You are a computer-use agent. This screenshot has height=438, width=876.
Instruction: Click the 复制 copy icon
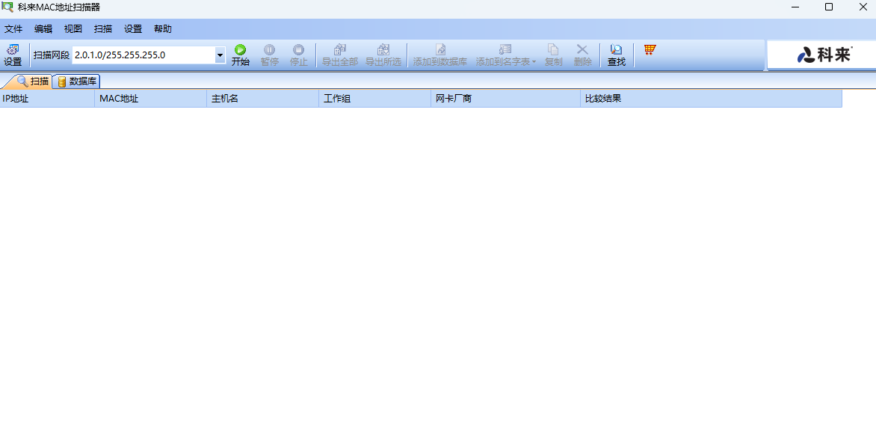(553, 55)
